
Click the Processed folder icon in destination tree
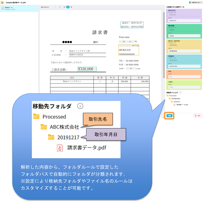pos(167,95)
